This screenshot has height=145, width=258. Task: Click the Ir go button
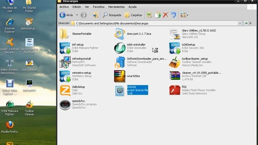point(248,23)
